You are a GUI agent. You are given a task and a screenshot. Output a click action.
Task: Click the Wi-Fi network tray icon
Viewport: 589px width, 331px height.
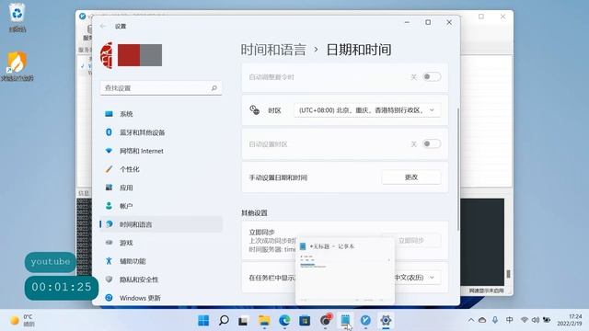click(525, 320)
